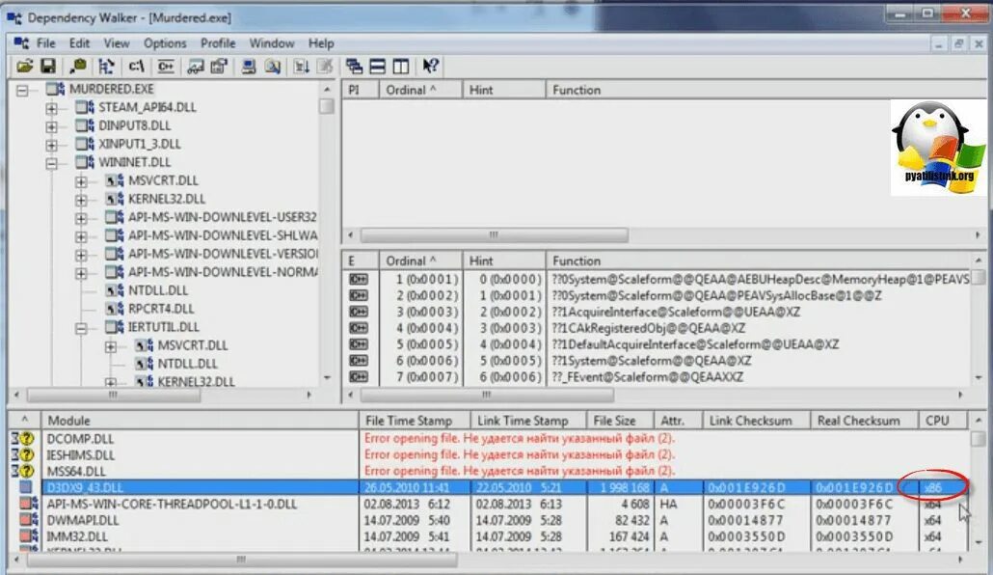The image size is (993, 575).
Task: Open the Window menu
Action: point(272,43)
